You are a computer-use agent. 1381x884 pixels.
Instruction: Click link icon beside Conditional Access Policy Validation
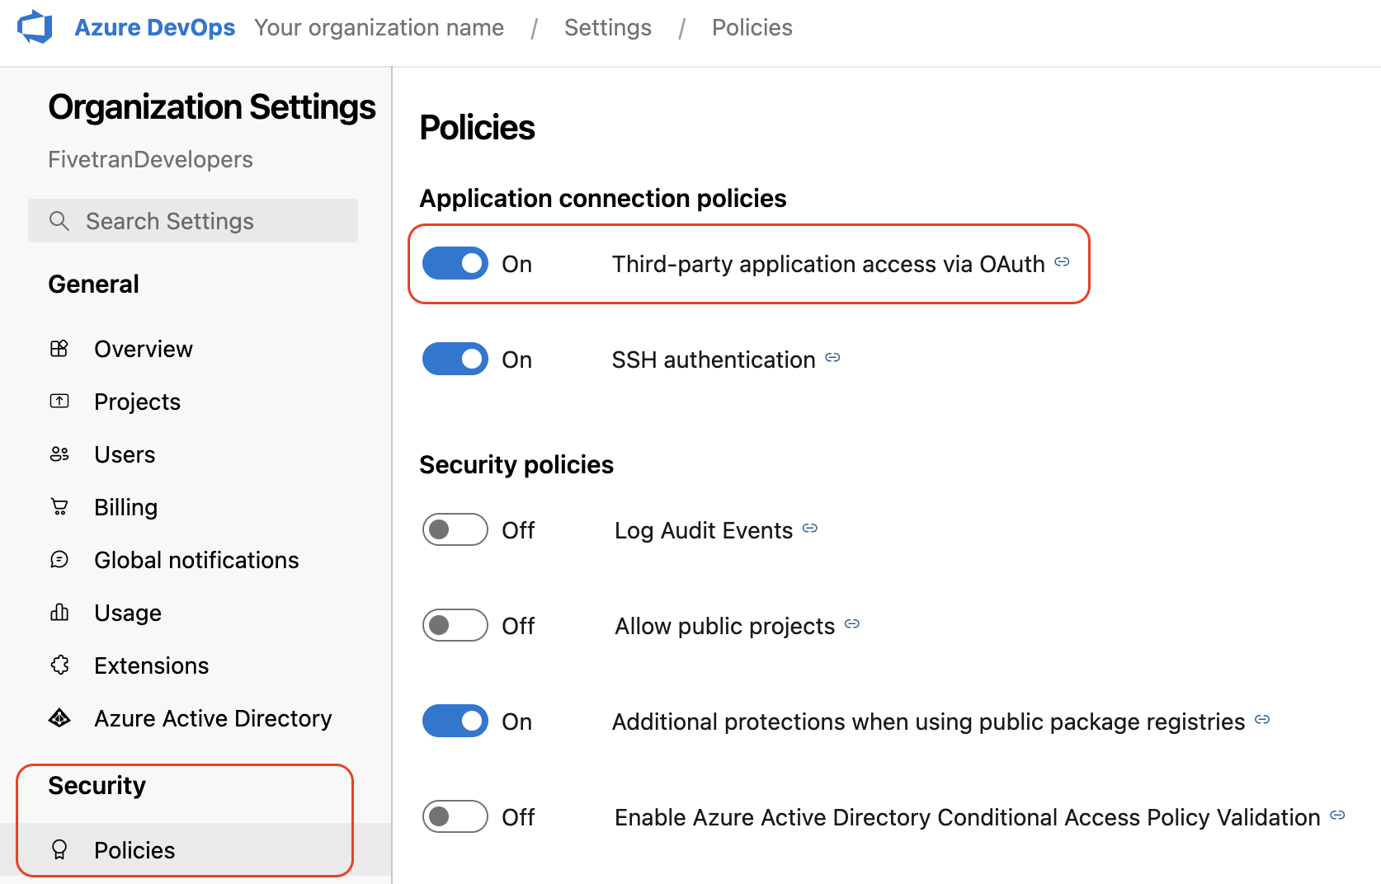pyautogui.click(x=1338, y=816)
